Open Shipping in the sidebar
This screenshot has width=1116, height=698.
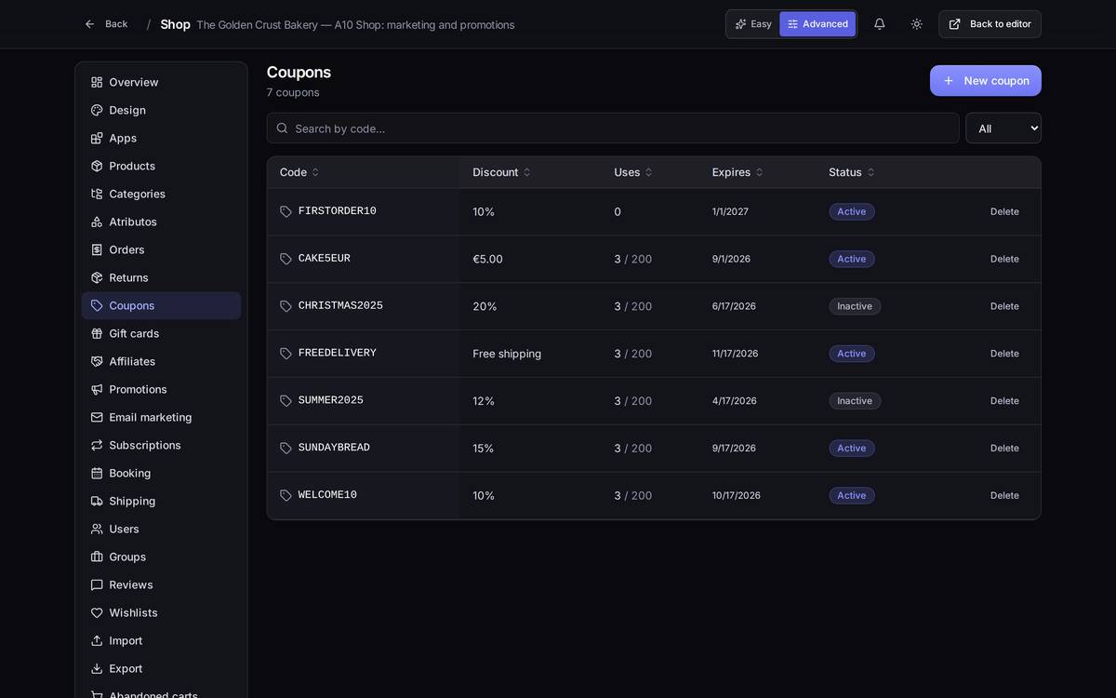(161, 501)
